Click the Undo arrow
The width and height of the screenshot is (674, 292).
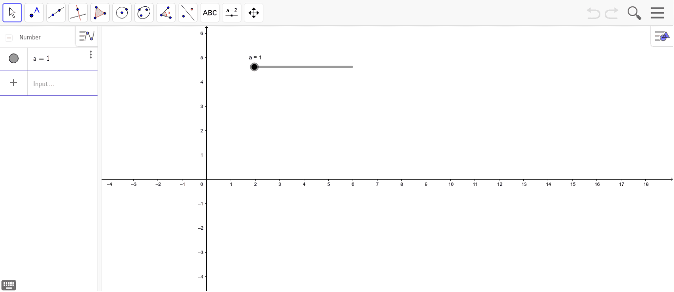point(594,13)
